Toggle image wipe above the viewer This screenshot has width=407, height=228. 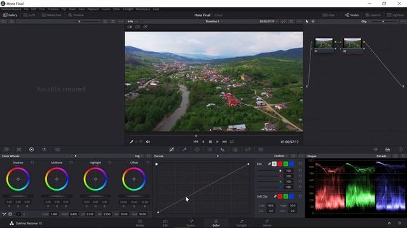click(130, 27)
